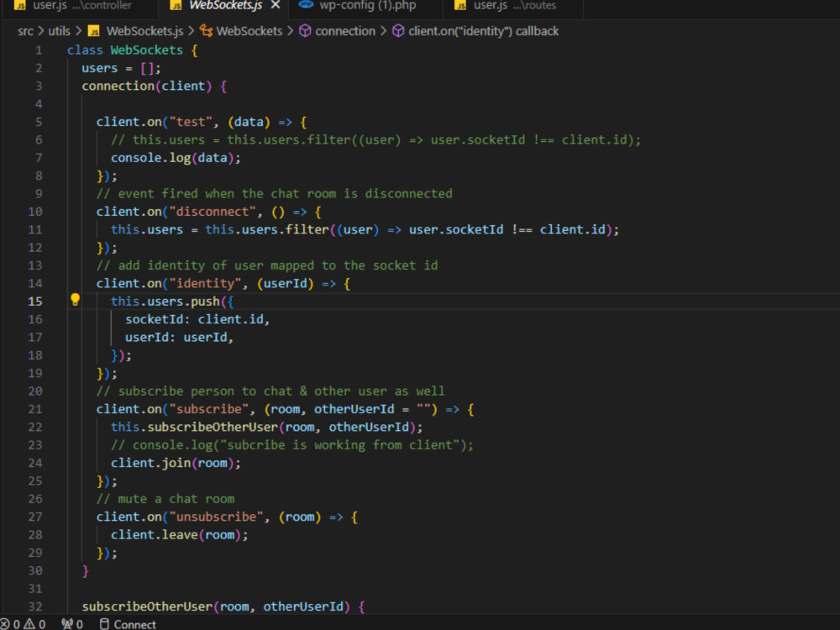Click the this.users filter line 11
Screen dimensions: 840x630
point(365,230)
